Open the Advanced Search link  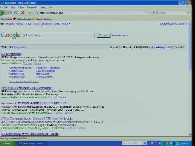click(120, 35)
